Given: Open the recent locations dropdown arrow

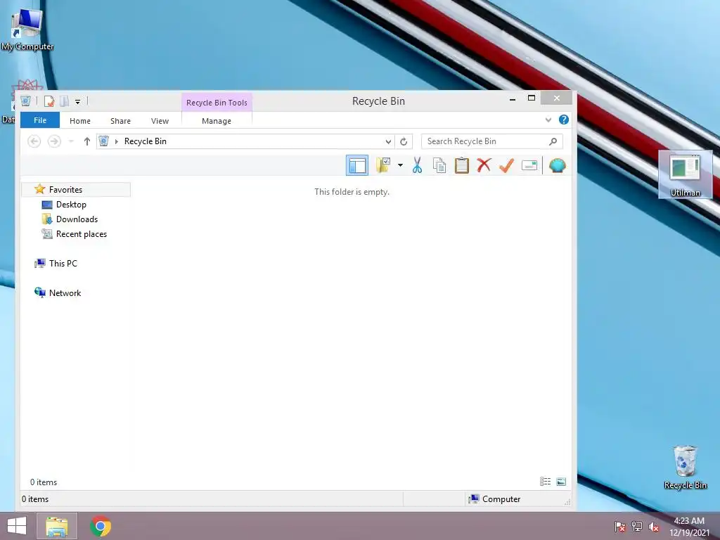Looking at the screenshot, I should tap(71, 141).
